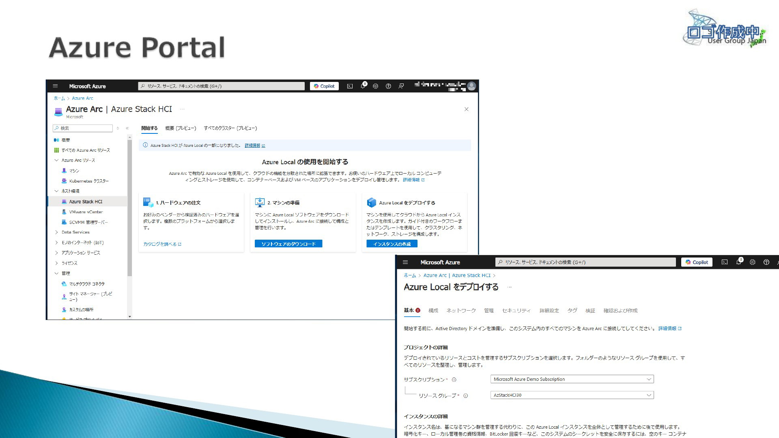Collapse the sidebar with double-chevron icon

(x=127, y=128)
